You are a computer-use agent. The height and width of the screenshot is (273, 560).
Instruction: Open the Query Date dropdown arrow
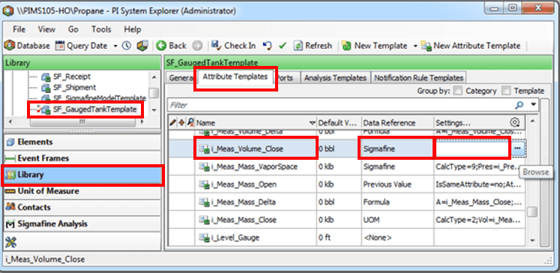115,46
